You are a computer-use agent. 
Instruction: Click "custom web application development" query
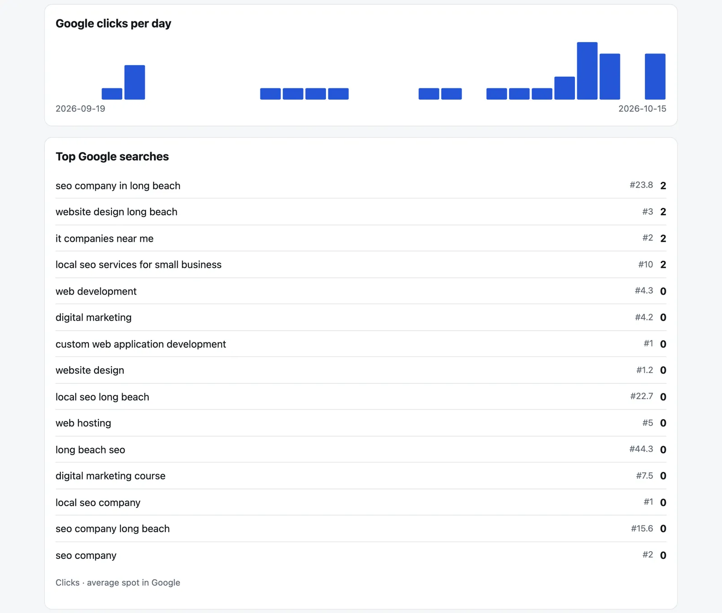click(141, 344)
